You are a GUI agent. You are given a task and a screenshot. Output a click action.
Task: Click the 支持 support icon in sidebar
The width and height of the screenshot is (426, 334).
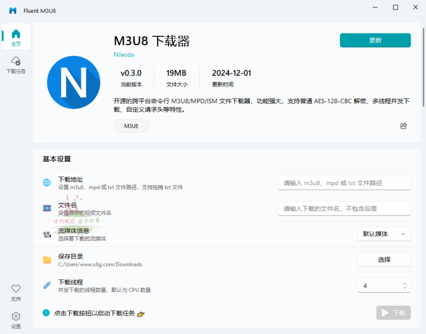point(15,291)
